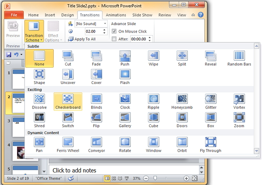Screen dimensions: 262x185
Task: Click the zoom in plus button
Action: click(x=186, y=179)
